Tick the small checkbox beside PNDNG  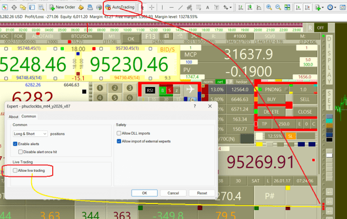pyautogui.click(x=286, y=89)
